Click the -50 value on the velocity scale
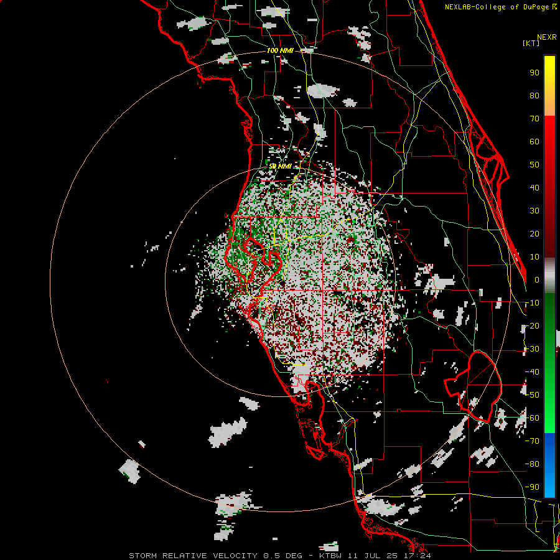 tap(532, 395)
